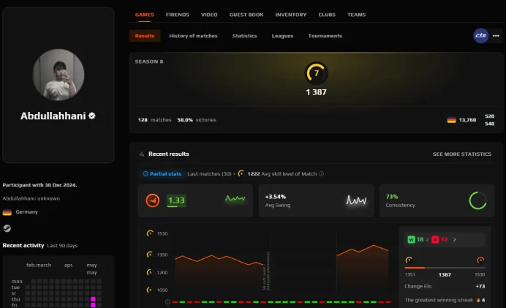
Task: Click the magenta thu activity cell
Action: click(x=93, y=299)
